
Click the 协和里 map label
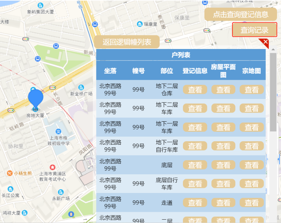point(16,146)
